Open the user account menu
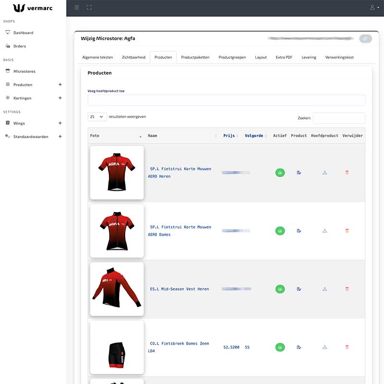The image size is (384, 384). 374,7
